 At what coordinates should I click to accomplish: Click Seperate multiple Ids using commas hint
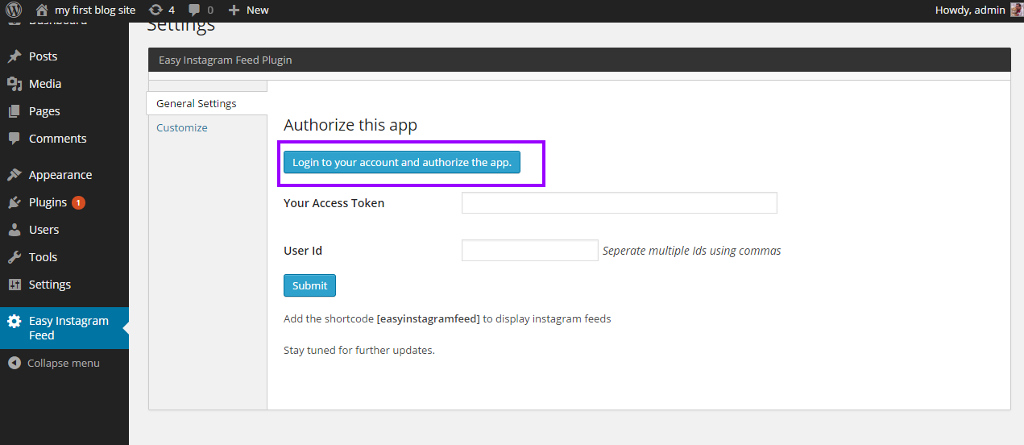pyautogui.click(x=692, y=251)
